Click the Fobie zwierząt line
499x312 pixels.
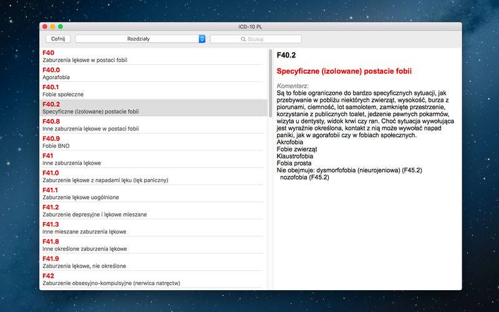coord(297,149)
